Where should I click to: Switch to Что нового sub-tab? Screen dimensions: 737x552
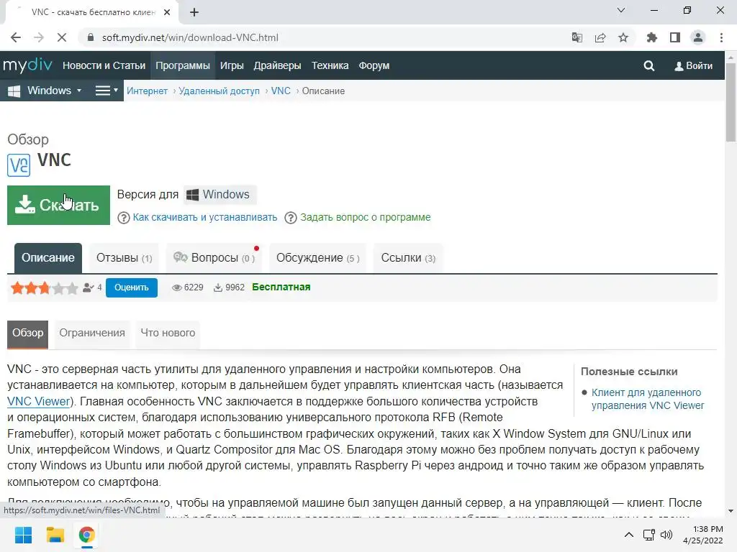(168, 334)
